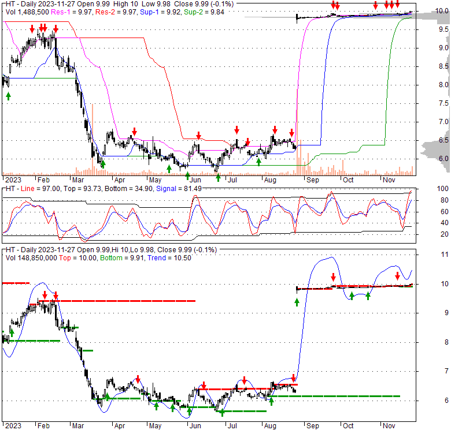
Task: Click the 'Res-1 = 9.97' magenta legend label
Action: click(72, 12)
